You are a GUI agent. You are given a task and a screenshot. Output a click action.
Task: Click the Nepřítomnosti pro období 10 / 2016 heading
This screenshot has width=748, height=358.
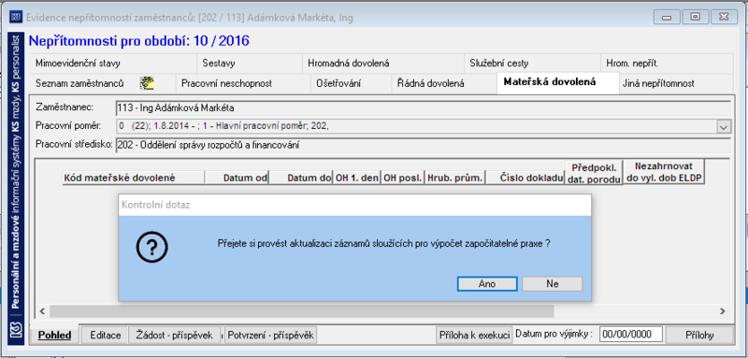tap(138, 41)
